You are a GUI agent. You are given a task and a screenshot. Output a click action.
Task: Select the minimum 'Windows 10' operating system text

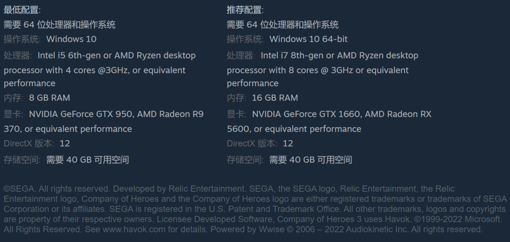click(x=71, y=39)
